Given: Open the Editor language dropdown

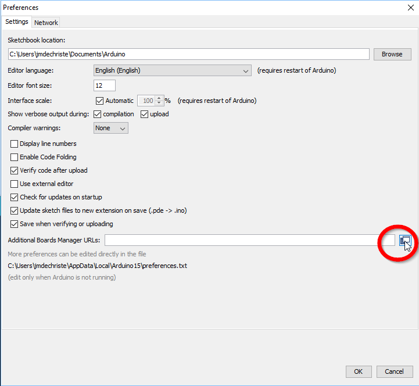Looking at the screenshot, I should click(173, 70).
